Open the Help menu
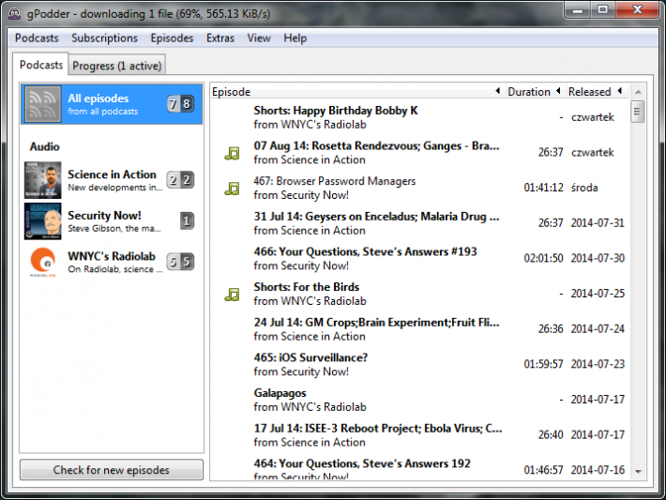 (295, 38)
